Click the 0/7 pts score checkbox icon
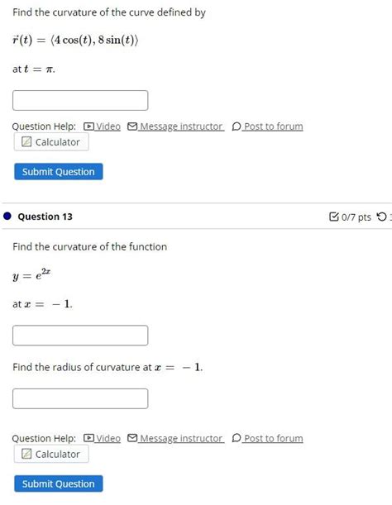Screen dimensions: 392x505 pyautogui.click(x=334, y=217)
